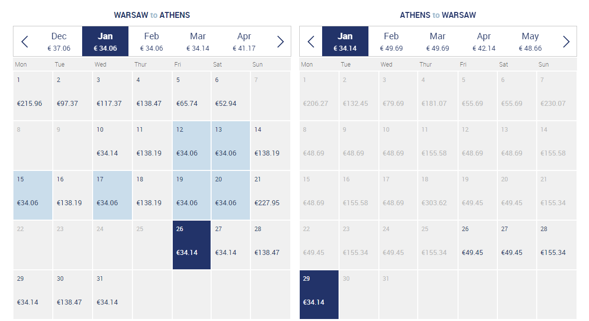Click selected return date January 29
589x321 pixels.
click(x=319, y=295)
